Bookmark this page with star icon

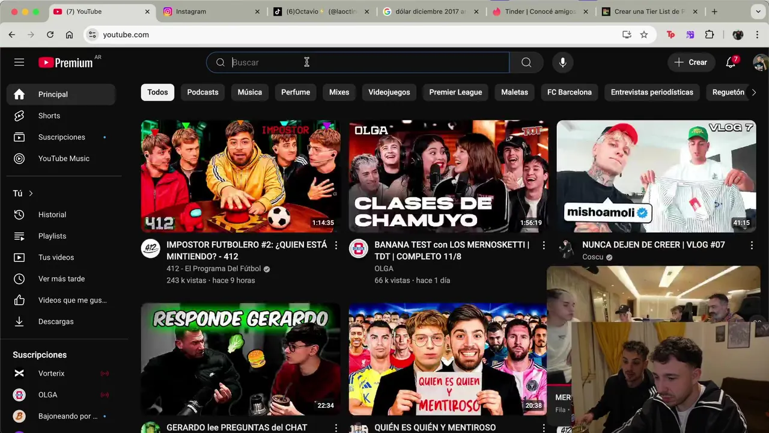[x=644, y=35]
